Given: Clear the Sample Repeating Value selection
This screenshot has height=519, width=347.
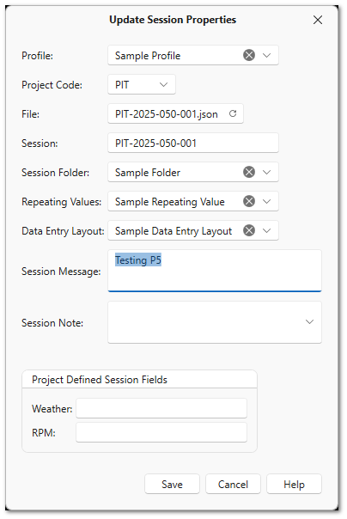Looking at the screenshot, I should 249,201.
